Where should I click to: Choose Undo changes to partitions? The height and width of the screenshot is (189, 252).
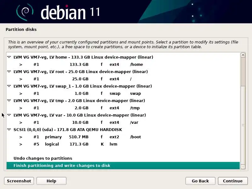[123, 158]
